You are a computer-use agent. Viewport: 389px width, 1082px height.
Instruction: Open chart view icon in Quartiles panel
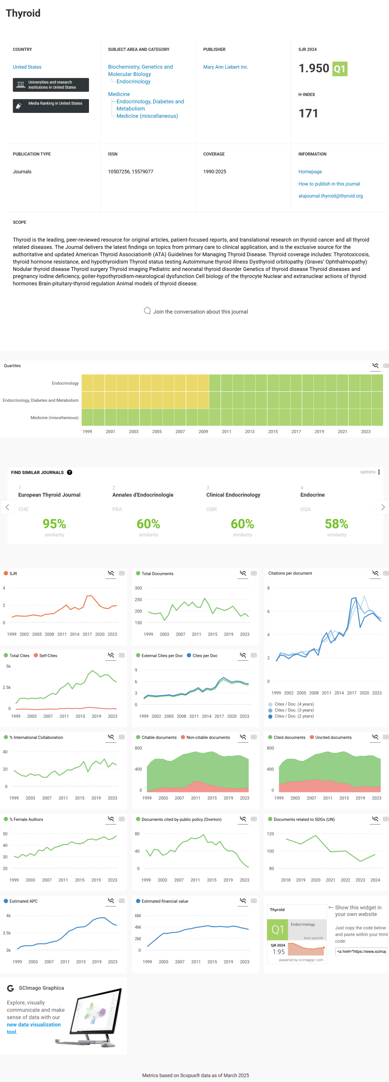(x=375, y=365)
